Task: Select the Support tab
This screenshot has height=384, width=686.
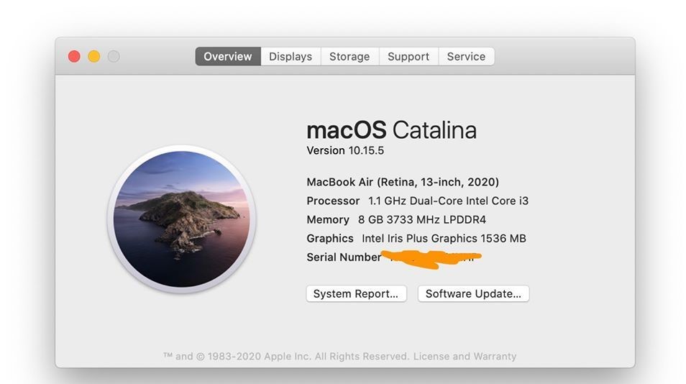Action: coord(408,56)
